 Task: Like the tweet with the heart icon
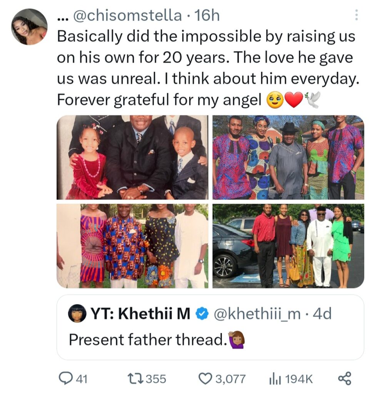(x=205, y=379)
